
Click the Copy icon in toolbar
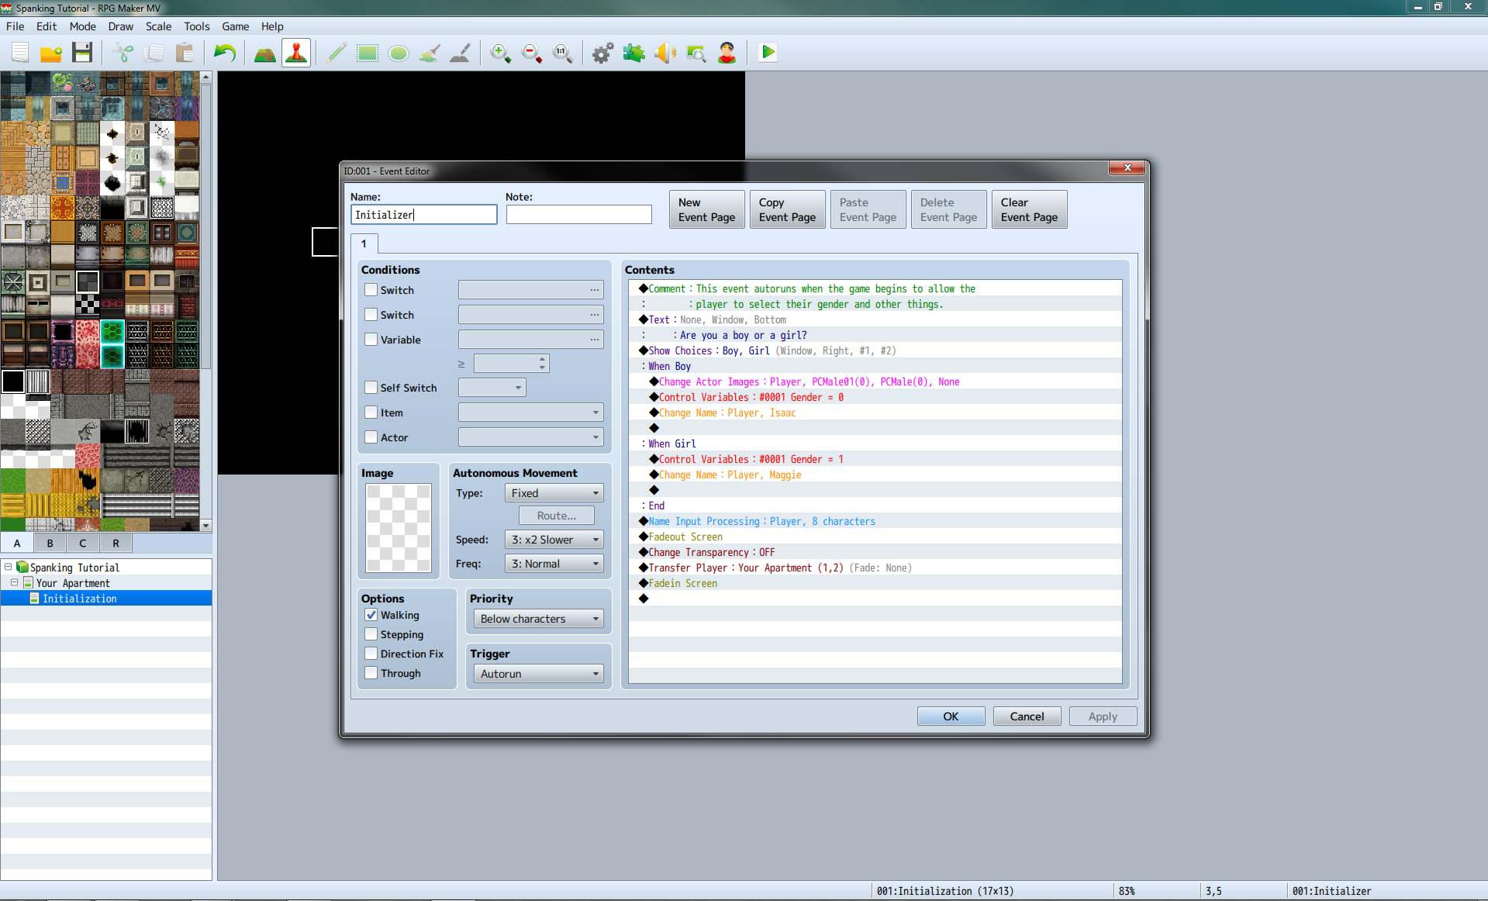tap(154, 53)
